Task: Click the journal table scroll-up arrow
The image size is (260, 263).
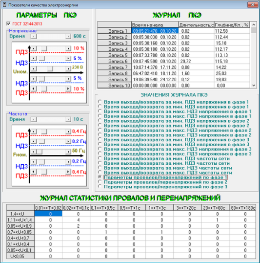Action: pyautogui.click(x=254, y=24)
